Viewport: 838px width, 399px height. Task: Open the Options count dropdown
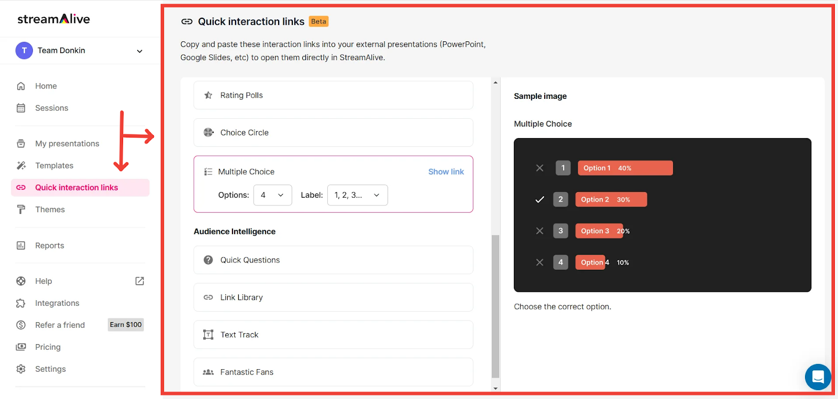272,195
